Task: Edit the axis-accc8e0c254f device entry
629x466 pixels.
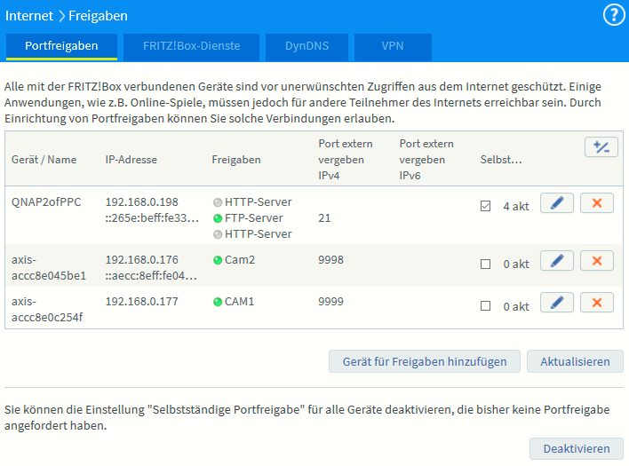Action: (x=557, y=304)
